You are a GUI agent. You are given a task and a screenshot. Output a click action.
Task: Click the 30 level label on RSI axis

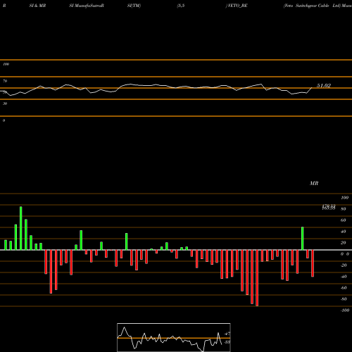point(5,103)
